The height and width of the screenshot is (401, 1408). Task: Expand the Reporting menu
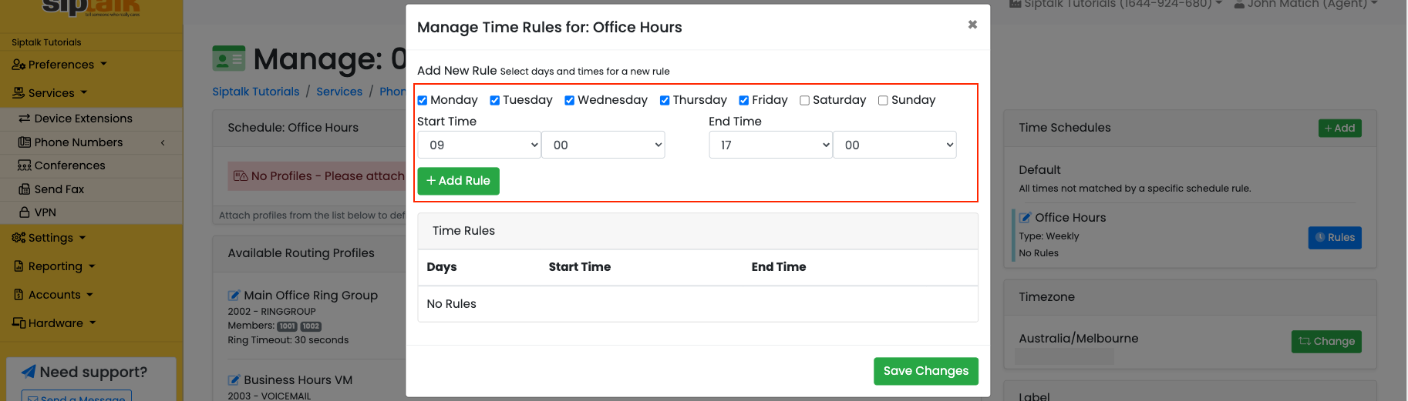point(55,266)
